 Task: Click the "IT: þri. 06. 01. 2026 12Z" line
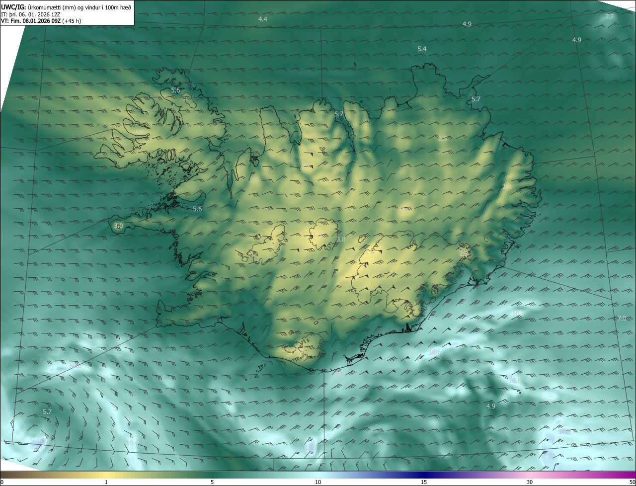point(32,14)
